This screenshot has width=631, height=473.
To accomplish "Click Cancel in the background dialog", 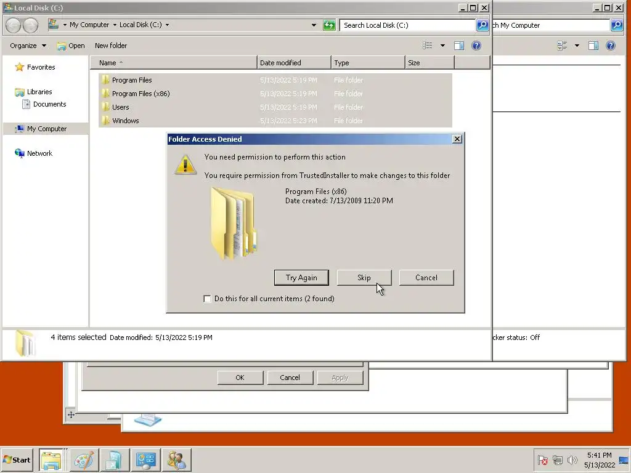I will 290,378.
